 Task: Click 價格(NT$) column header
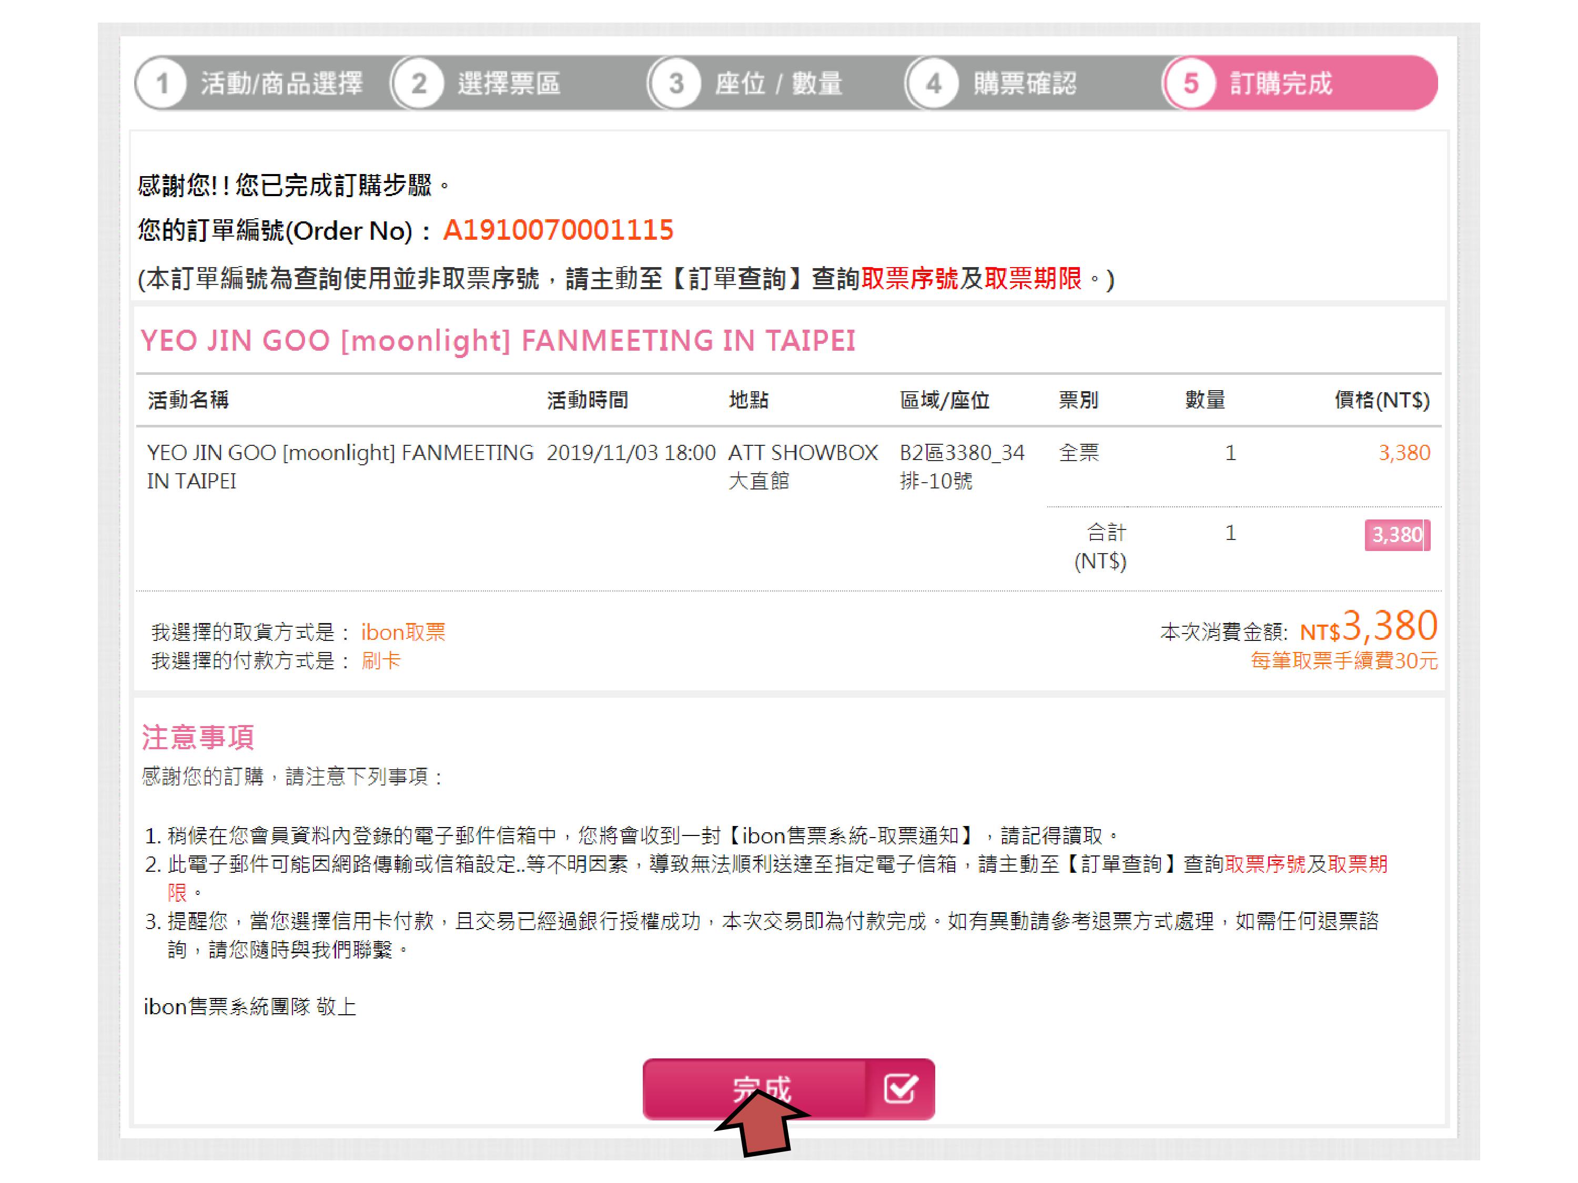[x=1382, y=400]
